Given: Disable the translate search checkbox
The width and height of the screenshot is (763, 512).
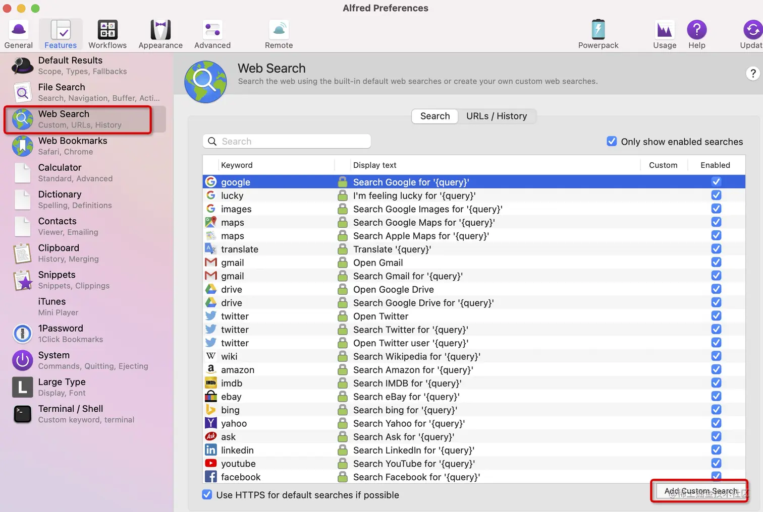Looking at the screenshot, I should point(716,248).
